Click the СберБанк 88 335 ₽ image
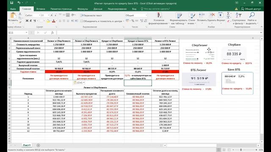 (234, 54)
